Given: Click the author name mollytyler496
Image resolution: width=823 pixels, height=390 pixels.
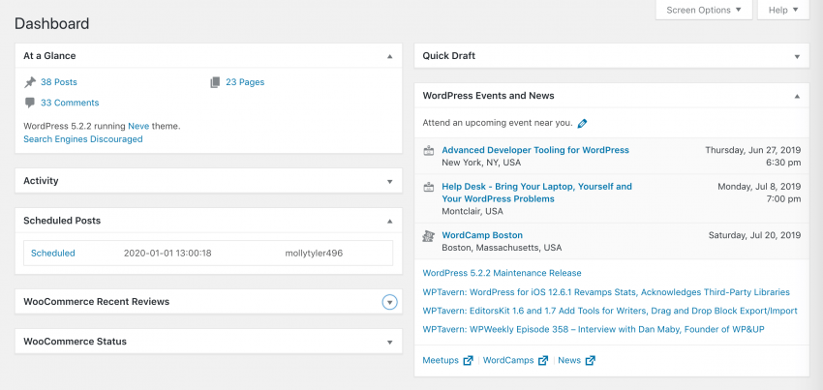Looking at the screenshot, I should click(314, 253).
